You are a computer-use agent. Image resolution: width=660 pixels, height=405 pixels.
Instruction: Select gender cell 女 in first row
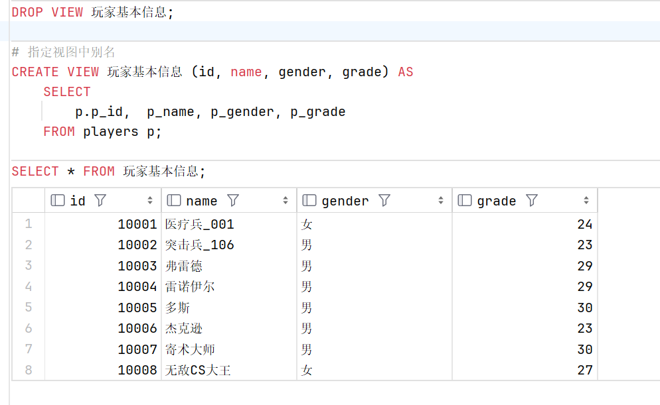pos(374,223)
